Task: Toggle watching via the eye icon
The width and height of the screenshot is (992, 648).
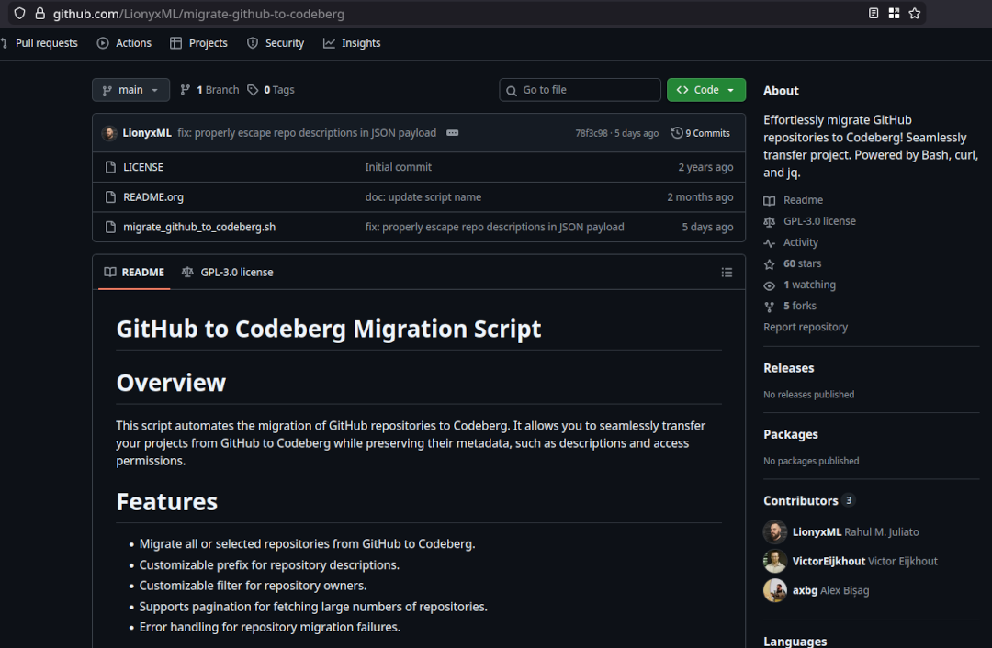Action: tap(768, 285)
